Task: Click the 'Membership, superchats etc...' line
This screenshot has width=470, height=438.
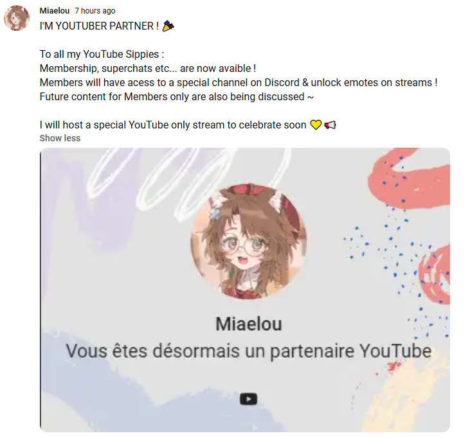Action: (x=148, y=68)
